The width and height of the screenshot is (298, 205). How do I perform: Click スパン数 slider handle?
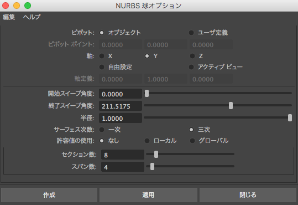click(152, 167)
